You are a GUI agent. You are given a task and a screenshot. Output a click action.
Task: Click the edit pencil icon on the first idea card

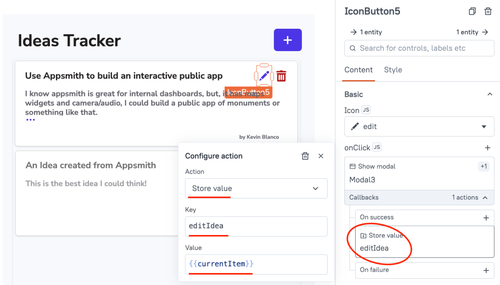click(264, 76)
